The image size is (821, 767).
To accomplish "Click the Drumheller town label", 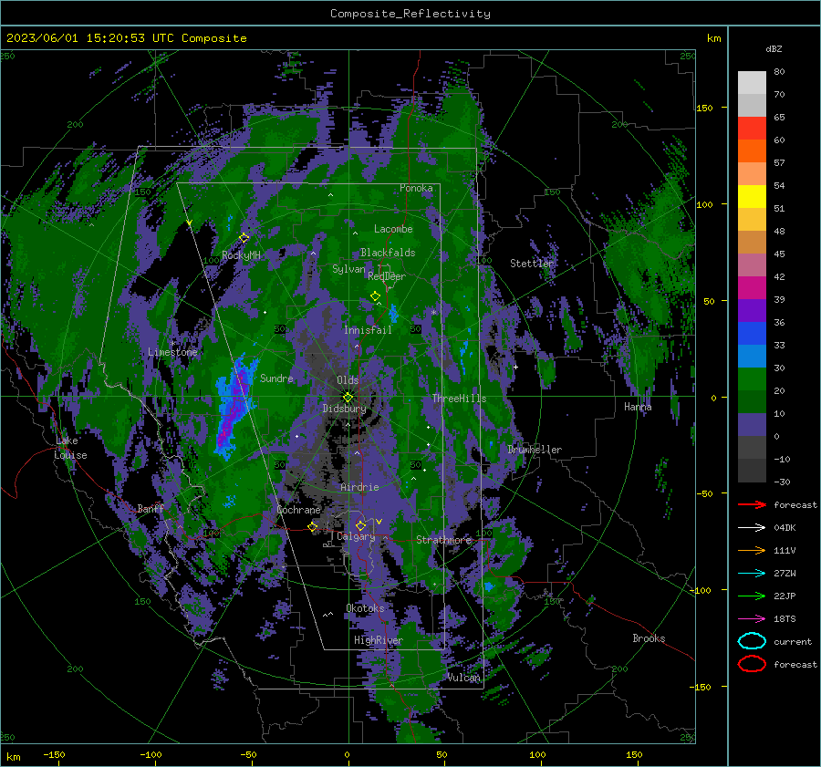I will (x=535, y=450).
